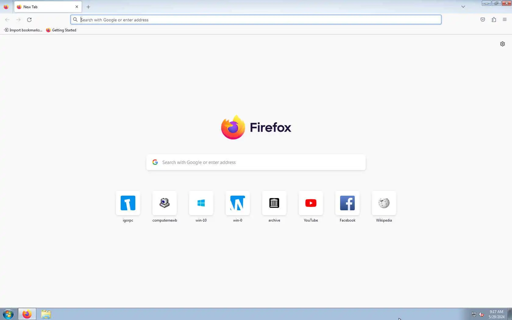The width and height of the screenshot is (512, 320).
Task: Click the address bar magnifier icon
Action: click(x=75, y=20)
